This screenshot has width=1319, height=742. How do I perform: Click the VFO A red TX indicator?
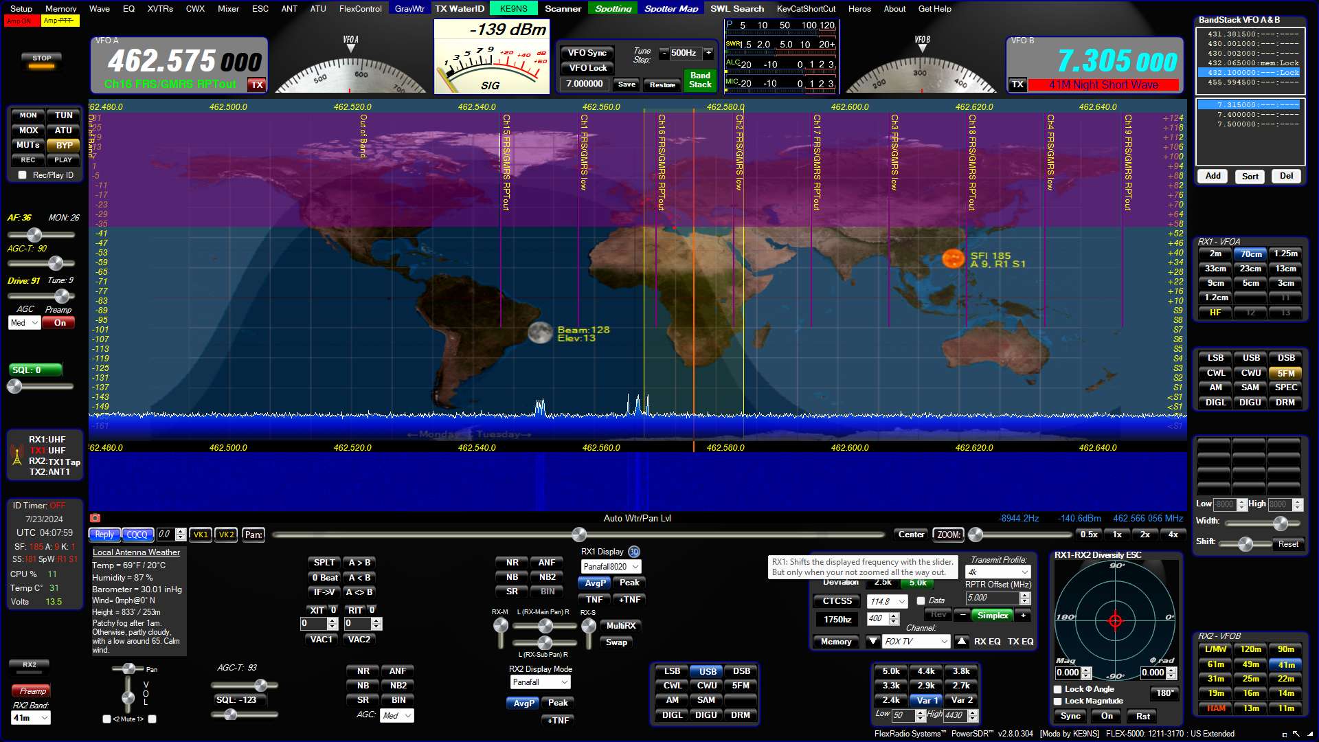pos(257,85)
